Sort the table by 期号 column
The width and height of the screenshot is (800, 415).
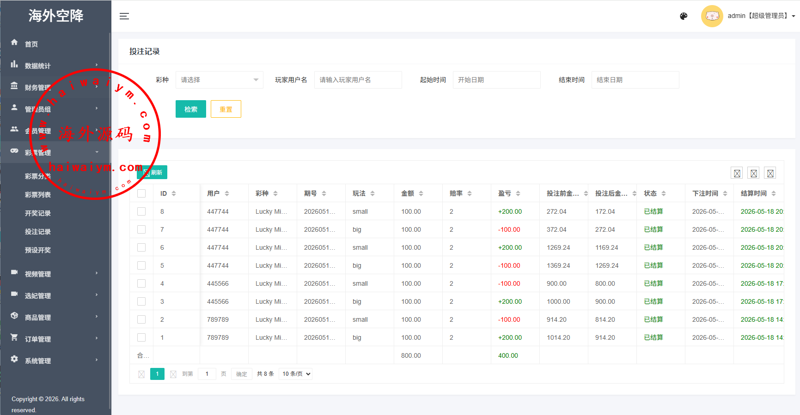click(324, 193)
